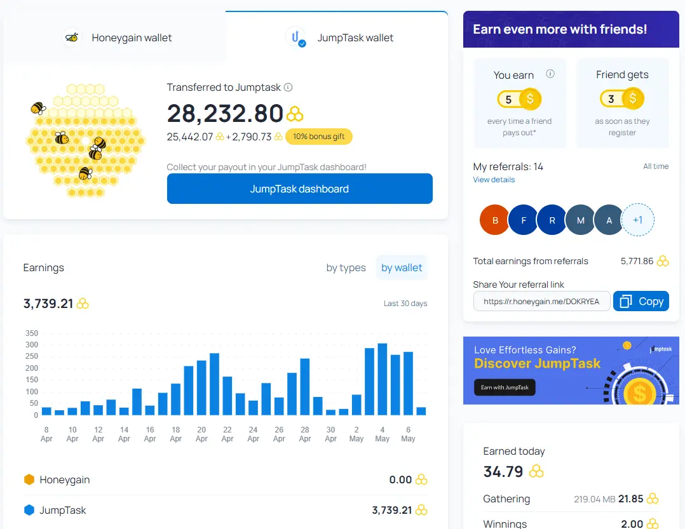
Task: Open View details for referrals
Action: (494, 179)
